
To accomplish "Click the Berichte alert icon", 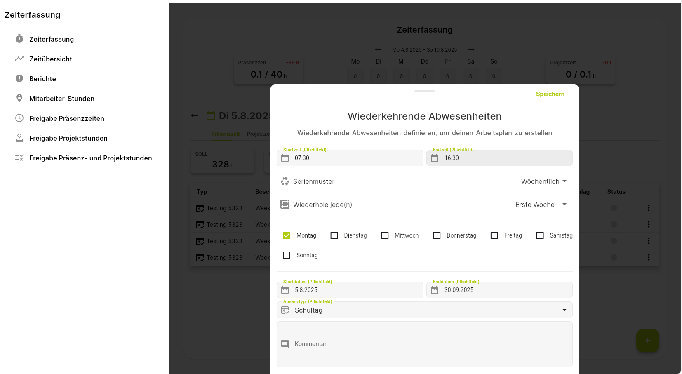I will pyautogui.click(x=19, y=78).
